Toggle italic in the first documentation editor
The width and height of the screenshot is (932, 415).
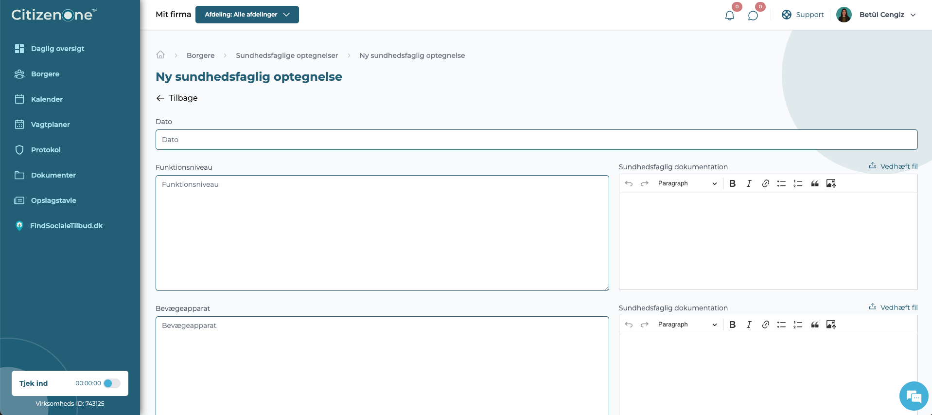pyautogui.click(x=749, y=183)
